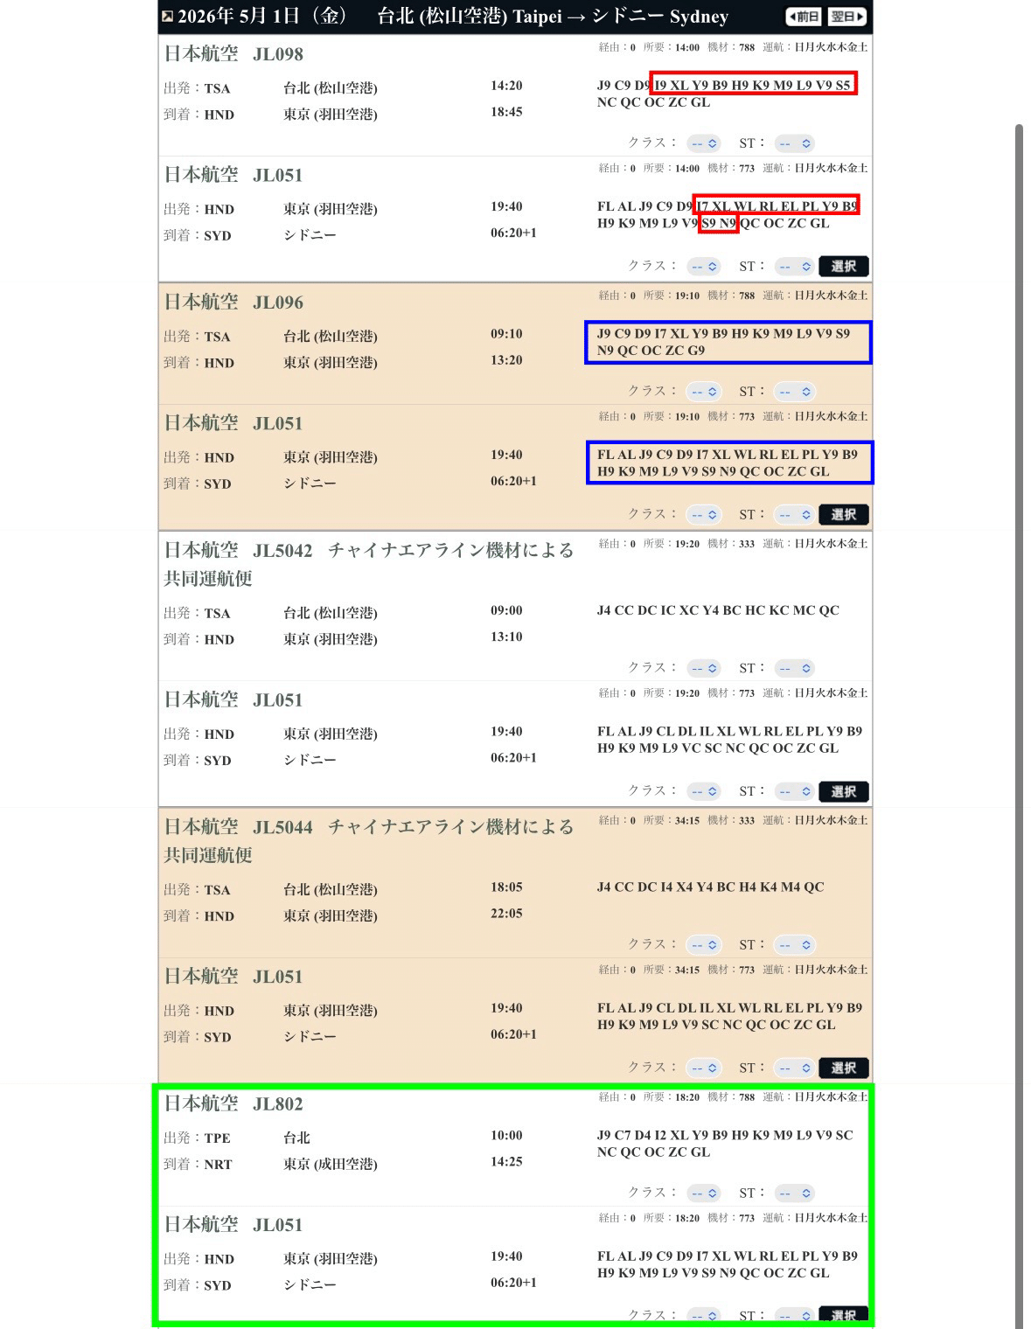This screenshot has width=1031, height=1329.
Task: Go to next day with 翌日 button
Action: pos(846,17)
